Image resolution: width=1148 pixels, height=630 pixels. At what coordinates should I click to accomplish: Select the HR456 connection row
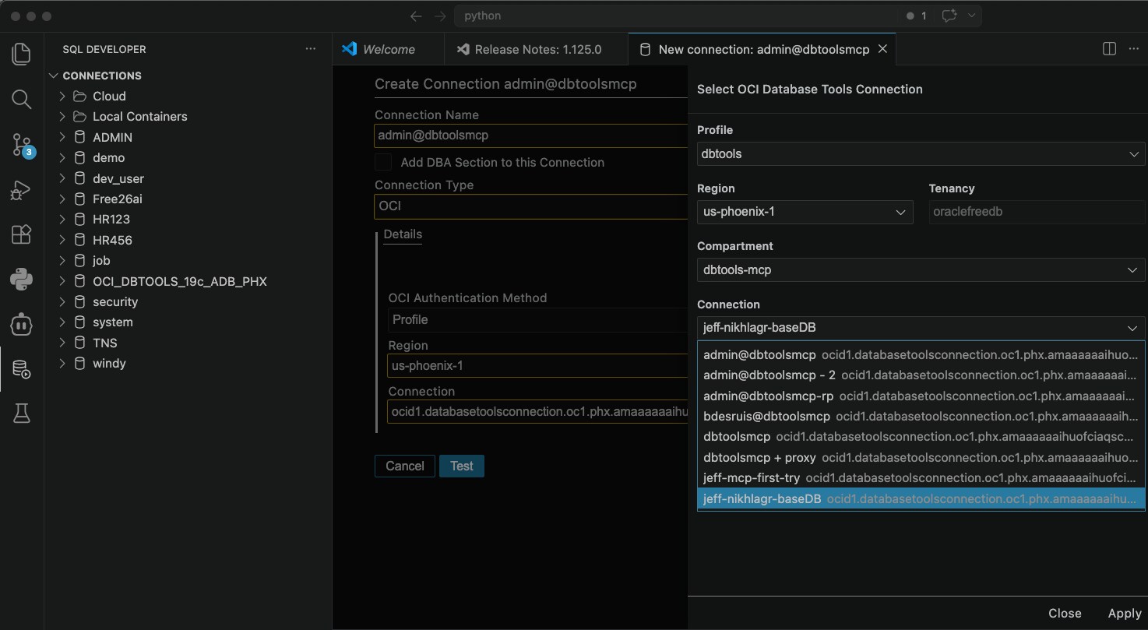tap(188, 240)
